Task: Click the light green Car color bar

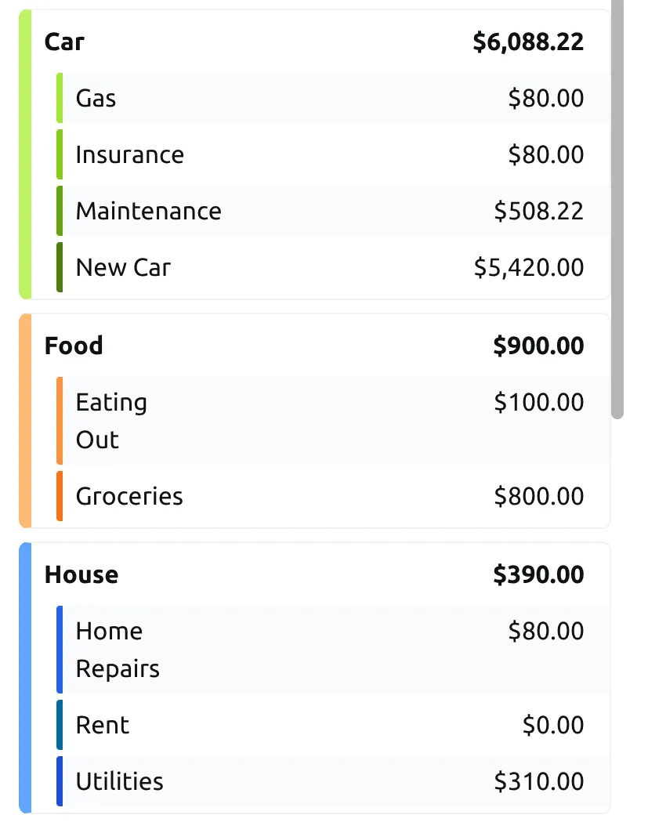Action: [x=25, y=154]
